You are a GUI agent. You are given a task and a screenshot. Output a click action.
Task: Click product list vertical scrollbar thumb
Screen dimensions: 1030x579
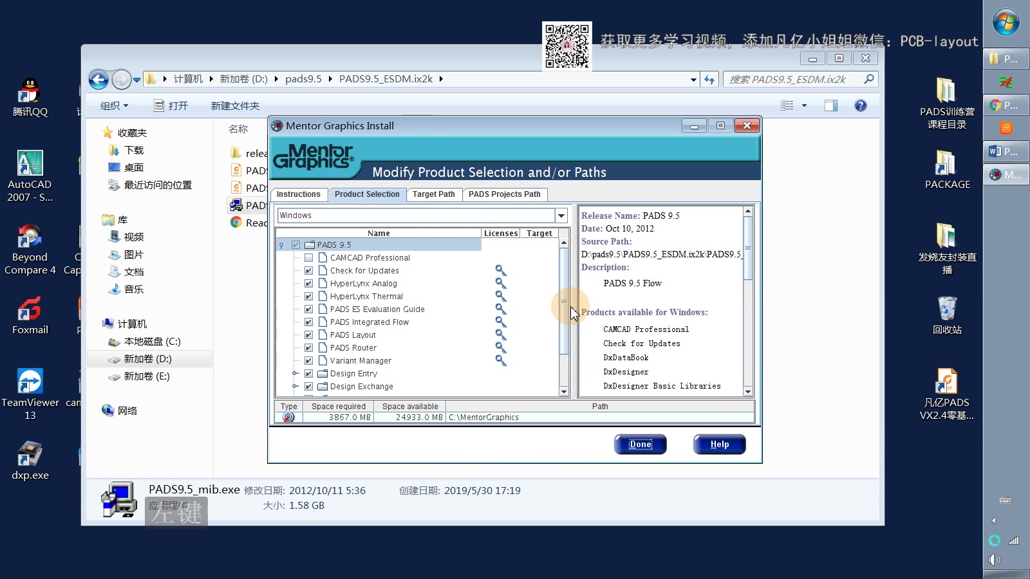click(564, 301)
